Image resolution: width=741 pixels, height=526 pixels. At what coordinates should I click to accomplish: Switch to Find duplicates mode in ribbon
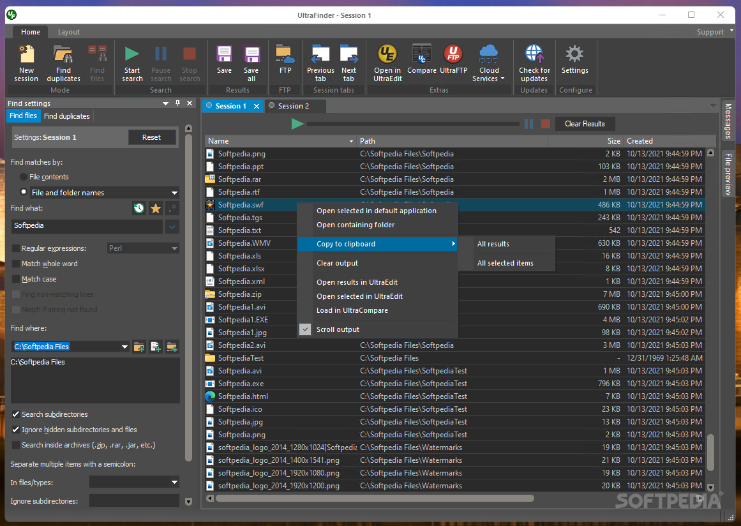[x=63, y=63]
